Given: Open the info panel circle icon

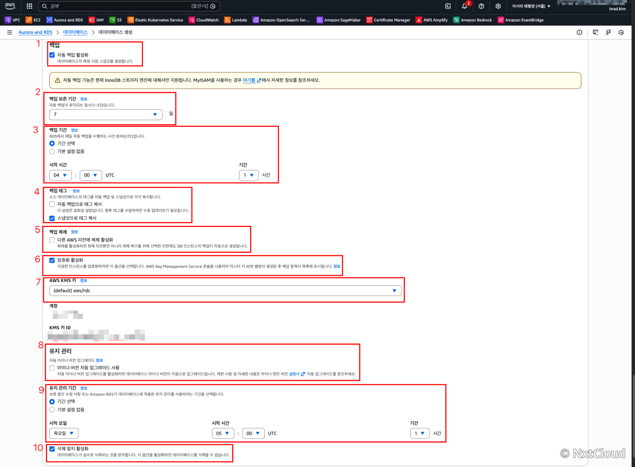Looking at the screenshot, I should [x=579, y=32].
